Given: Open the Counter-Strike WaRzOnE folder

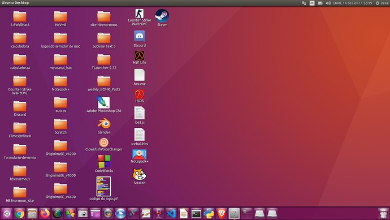Looking at the screenshot, I should [x=20, y=81].
